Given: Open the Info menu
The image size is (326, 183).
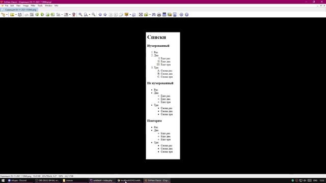Looking at the screenshot, I should coord(57,6).
